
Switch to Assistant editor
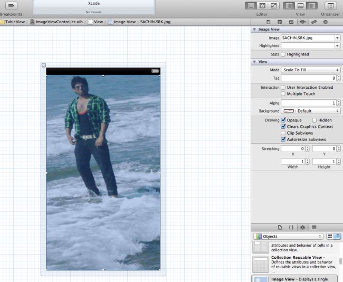(x=262, y=6)
